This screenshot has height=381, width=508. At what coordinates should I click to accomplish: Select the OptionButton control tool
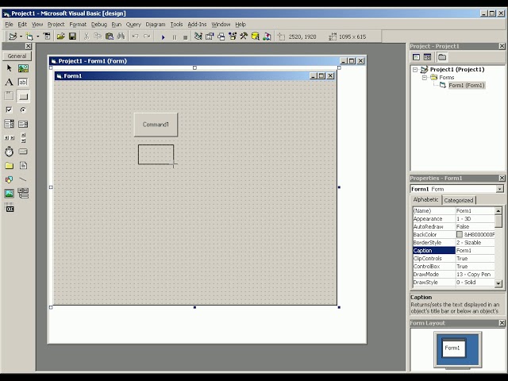(23, 110)
